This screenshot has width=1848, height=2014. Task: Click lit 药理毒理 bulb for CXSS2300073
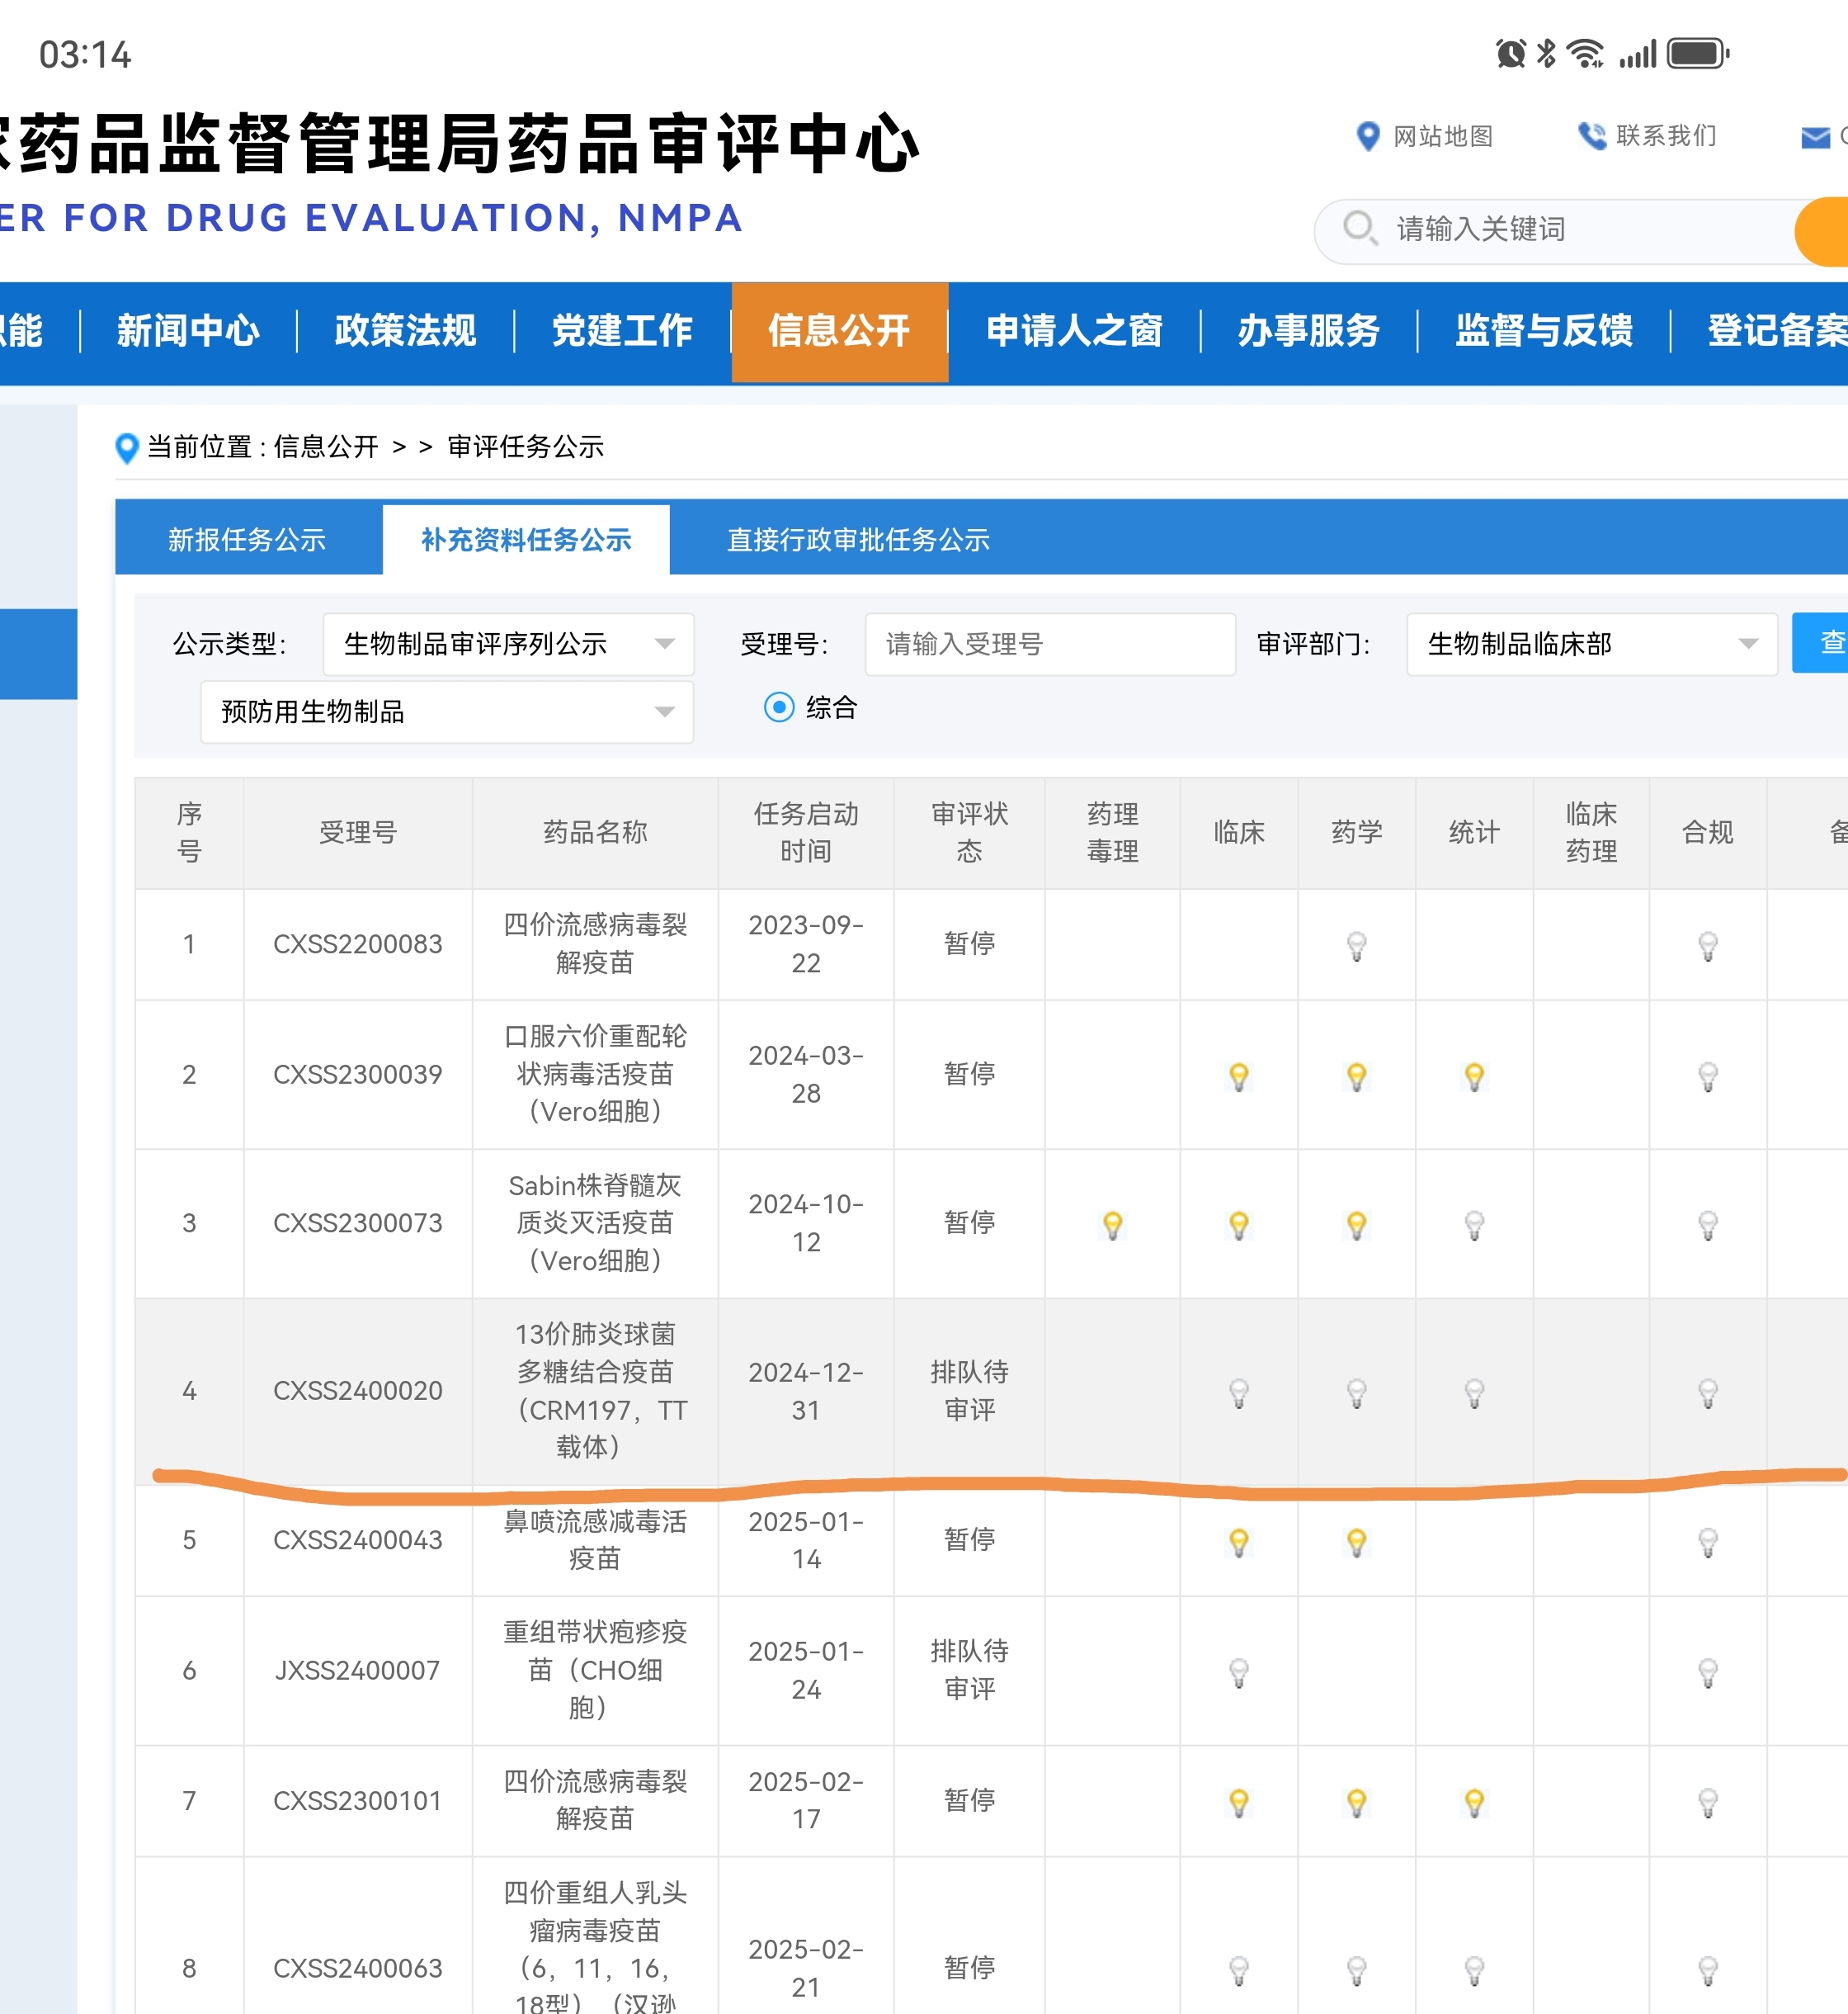click(1112, 1225)
